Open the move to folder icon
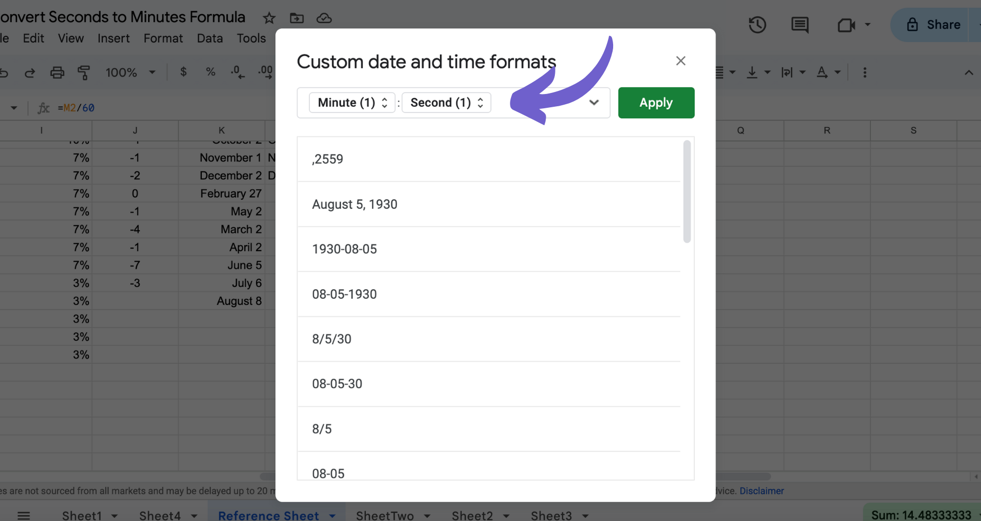981x521 pixels. (x=297, y=18)
